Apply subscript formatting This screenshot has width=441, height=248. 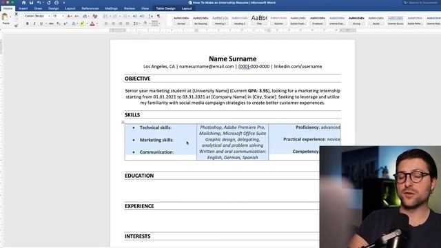click(58, 23)
